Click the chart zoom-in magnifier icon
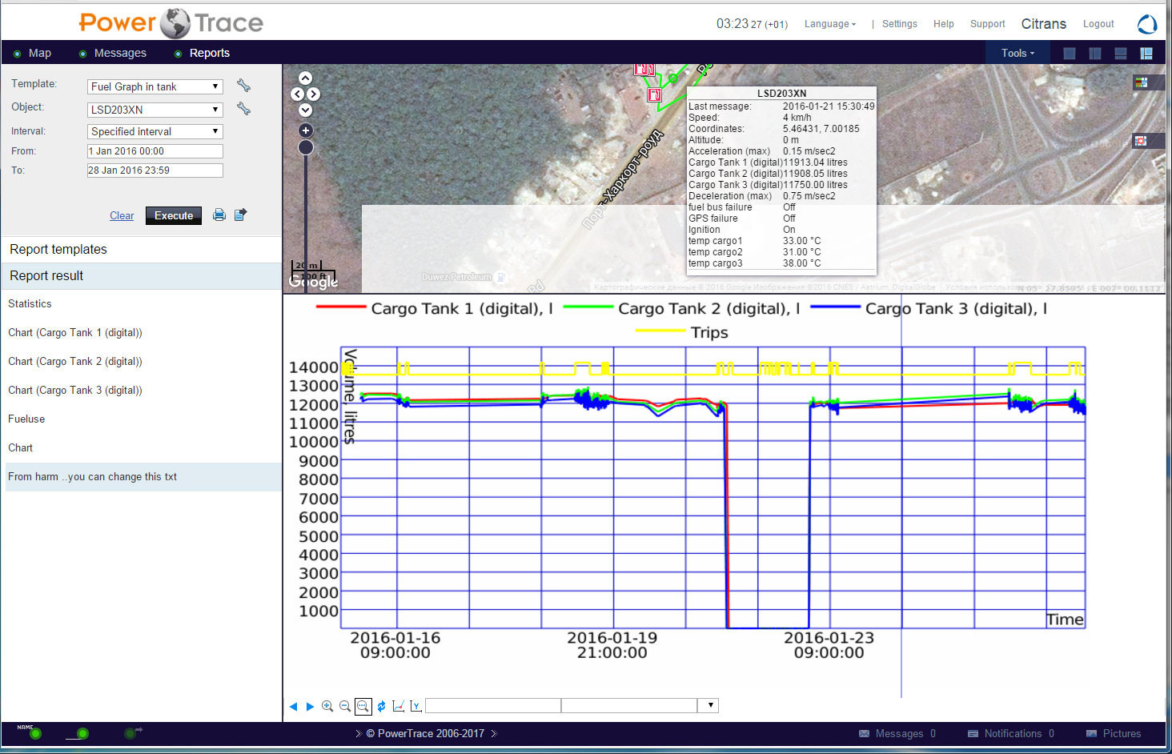Screen dimensions: 1172x754 coord(327,706)
